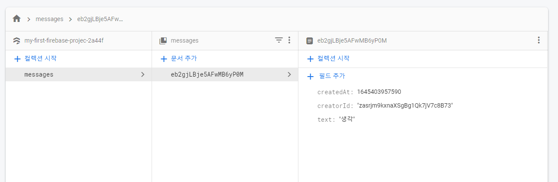Image resolution: width=558 pixels, height=182 pixels.
Task: Click the eb2gjLBje5AFw… breadcrumb item
Action: [100, 19]
